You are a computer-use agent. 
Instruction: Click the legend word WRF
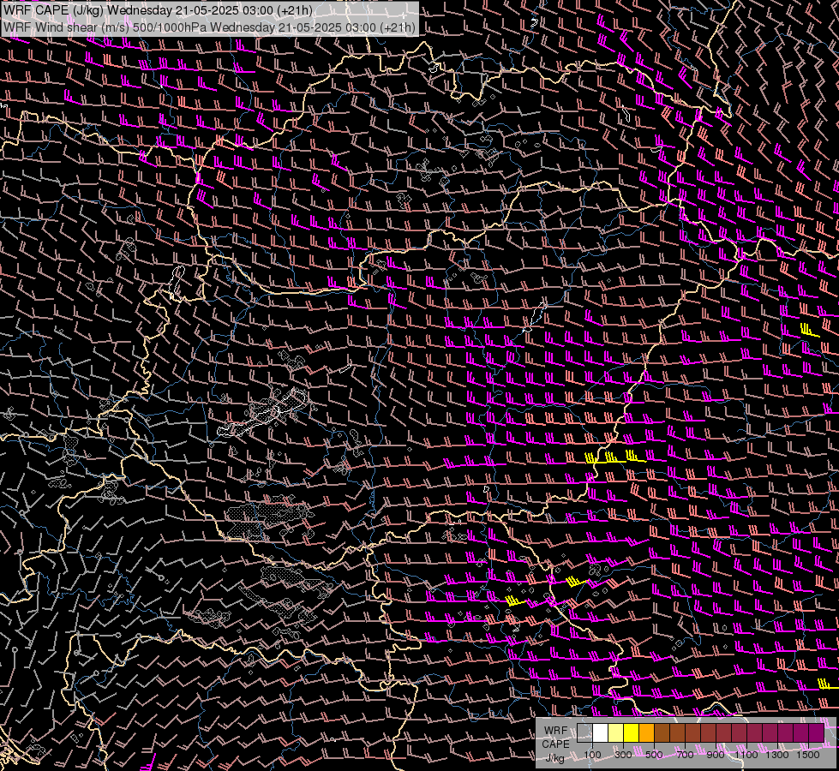[x=556, y=731]
